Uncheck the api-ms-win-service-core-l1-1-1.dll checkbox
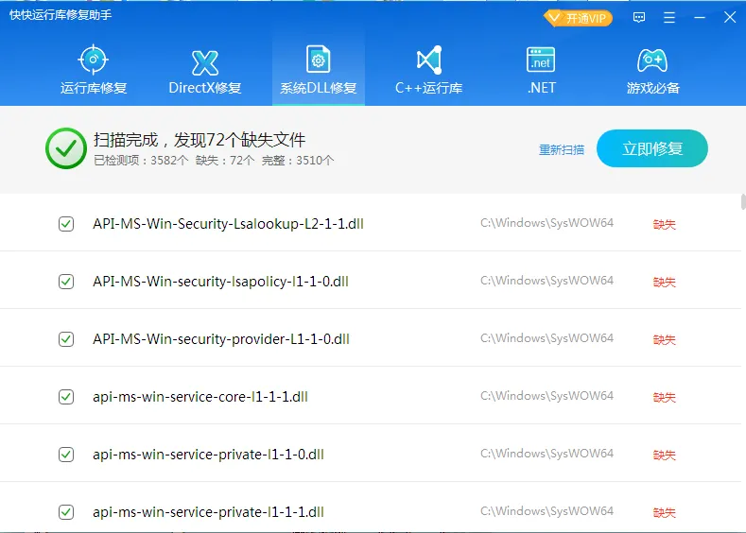746x533 pixels. (66, 397)
